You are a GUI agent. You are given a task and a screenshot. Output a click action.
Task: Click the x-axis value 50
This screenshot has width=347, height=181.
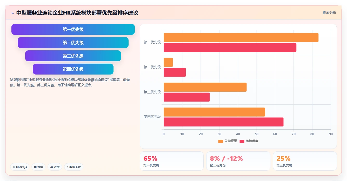[x=256, y=134]
